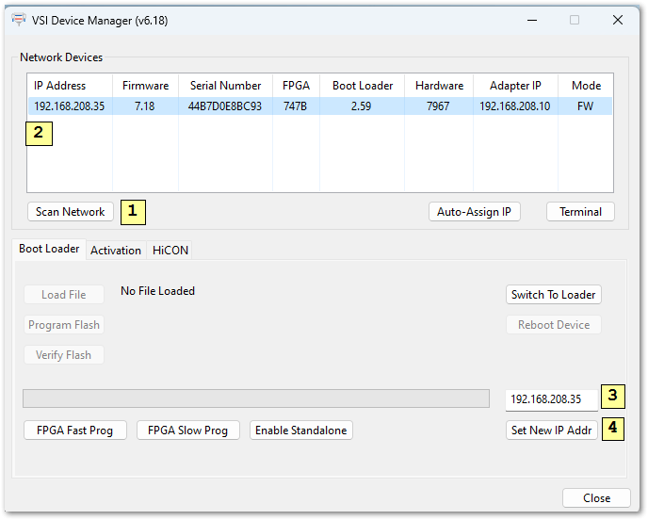The width and height of the screenshot is (648, 520).
Task: Click the No File Loaded status text
Action: 157,291
